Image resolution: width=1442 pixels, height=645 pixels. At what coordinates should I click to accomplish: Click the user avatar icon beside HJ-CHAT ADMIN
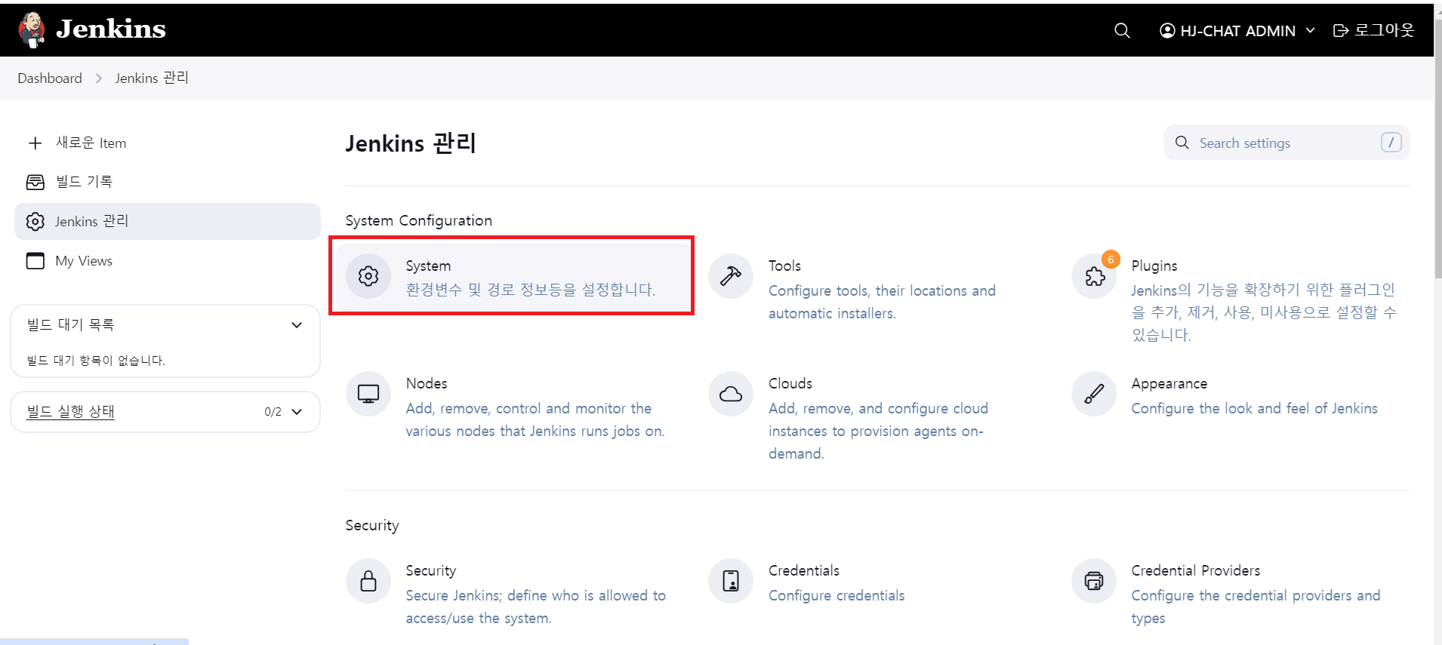pyautogui.click(x=1167, y=30)
